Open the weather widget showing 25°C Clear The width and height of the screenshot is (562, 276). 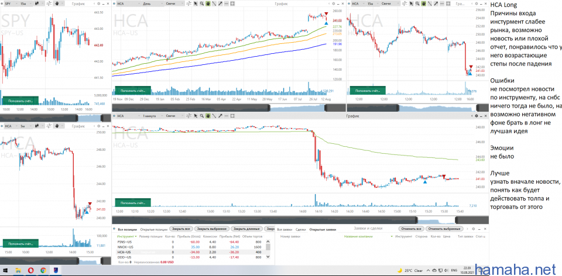pos(410,271)
